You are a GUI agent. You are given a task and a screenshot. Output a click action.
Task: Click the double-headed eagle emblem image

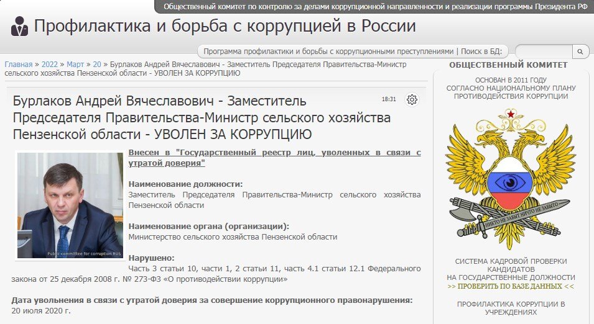(x=511, y=179)
